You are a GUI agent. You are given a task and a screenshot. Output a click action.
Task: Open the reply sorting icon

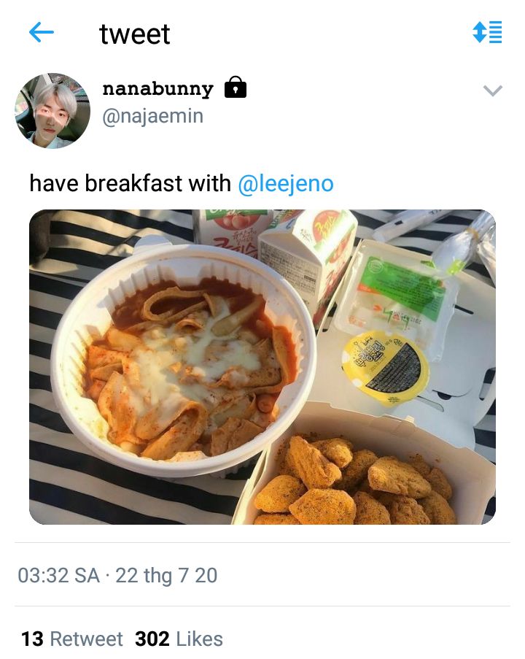[487, 32]
